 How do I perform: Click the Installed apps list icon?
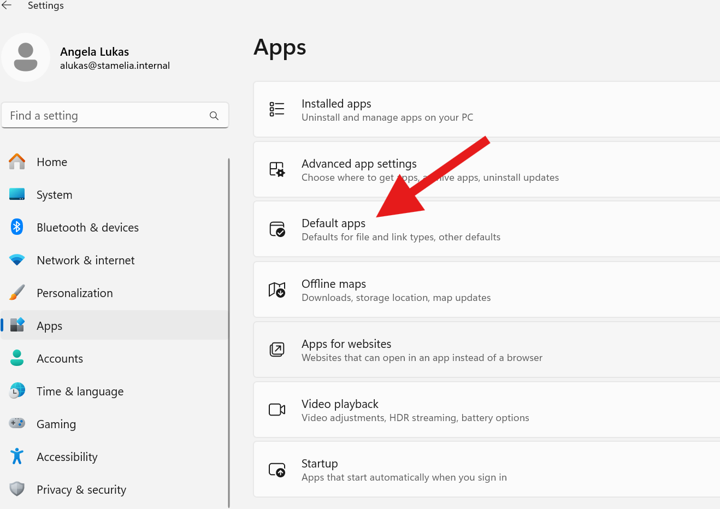pos(277,109)
